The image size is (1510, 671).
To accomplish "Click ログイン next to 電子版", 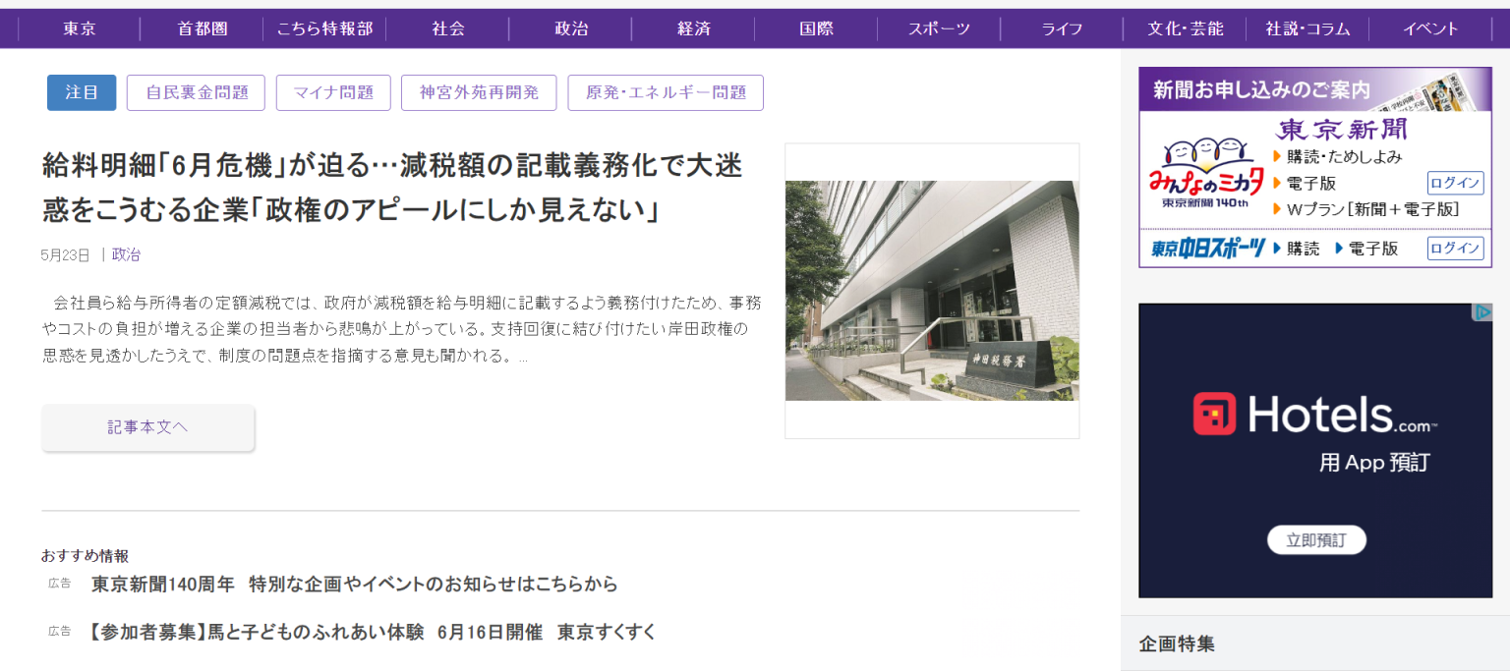I will click(x=1455, y=183).
